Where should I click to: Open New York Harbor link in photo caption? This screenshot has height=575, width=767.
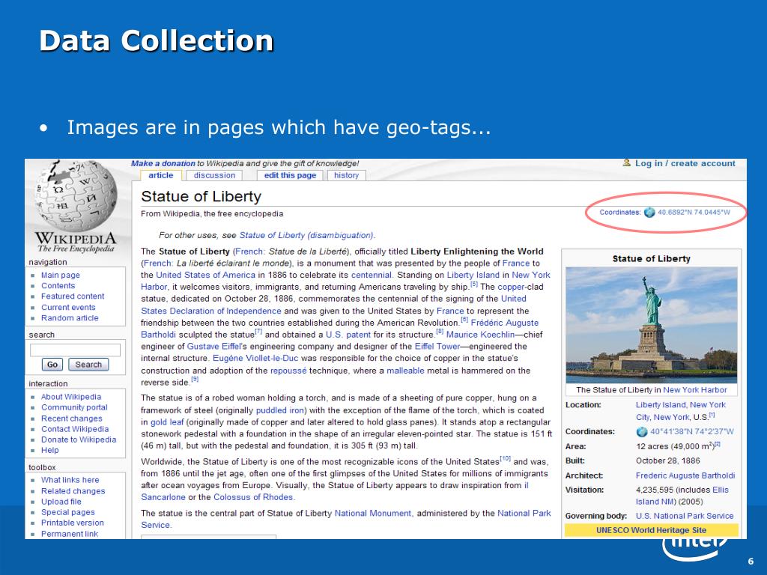click(694, 389)
